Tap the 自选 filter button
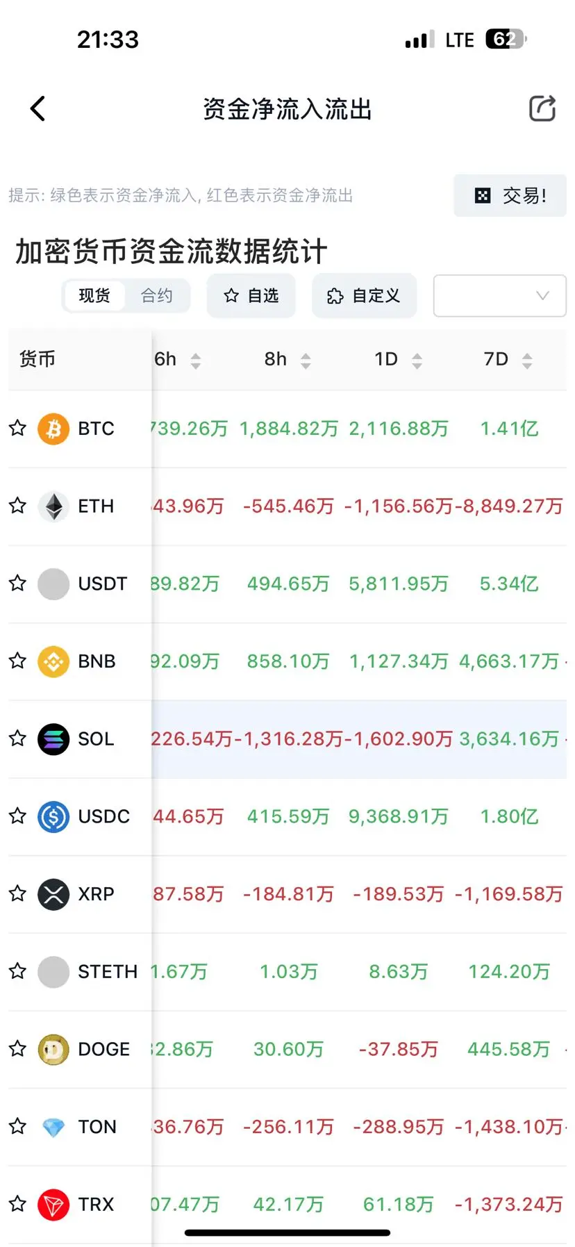This screenshot has height=1247, width=575. coord(251,296)
